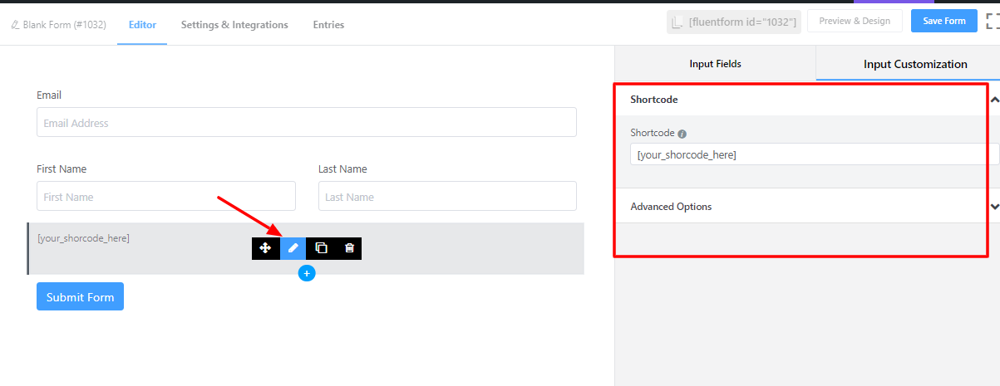This screenshot has height=386, width=1000.
Task: Click the pencil edit icon
Action: (293, 248)
